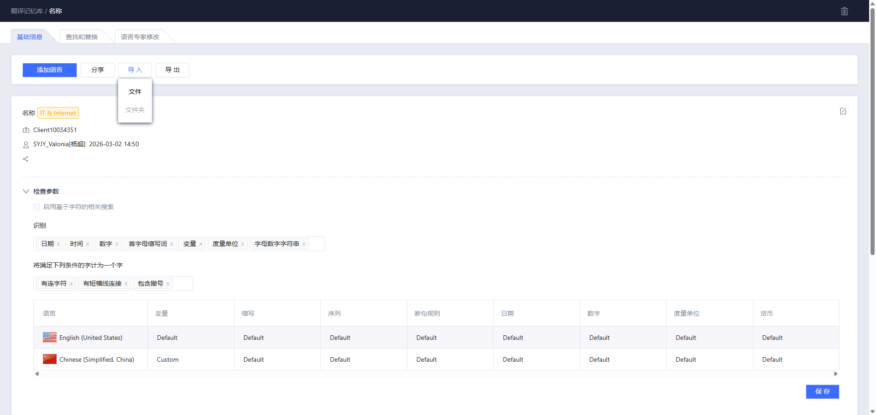Screen dimensions: 876x415
Task: Remove the 有短横线连接 tag
Action: tap(126, 284)
